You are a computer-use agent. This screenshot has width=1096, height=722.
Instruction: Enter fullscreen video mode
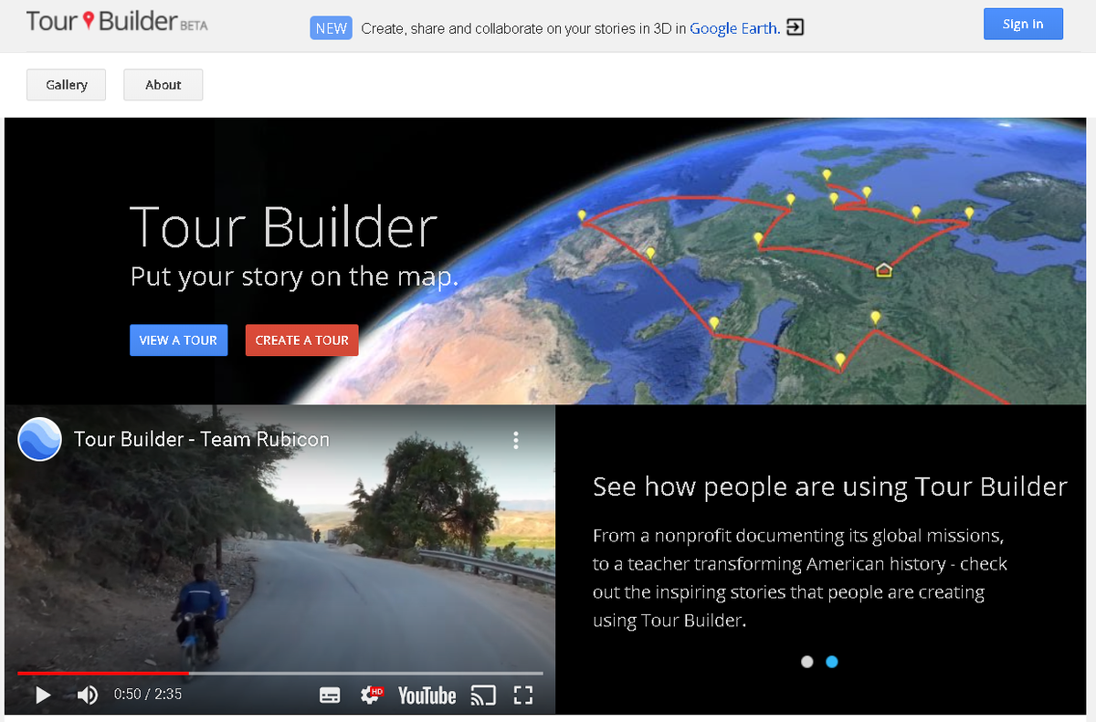point(523,696)
